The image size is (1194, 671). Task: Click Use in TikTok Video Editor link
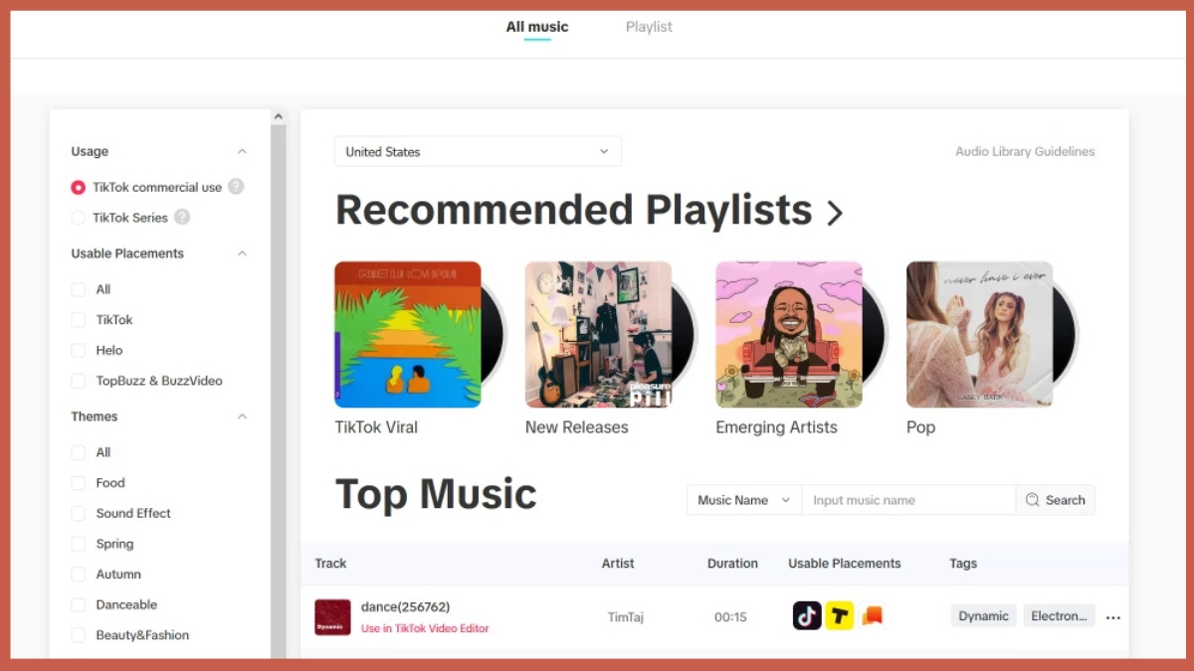point(425,628)
